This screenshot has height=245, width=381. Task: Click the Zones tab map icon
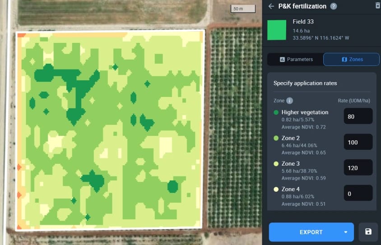[x=344, y=60]
